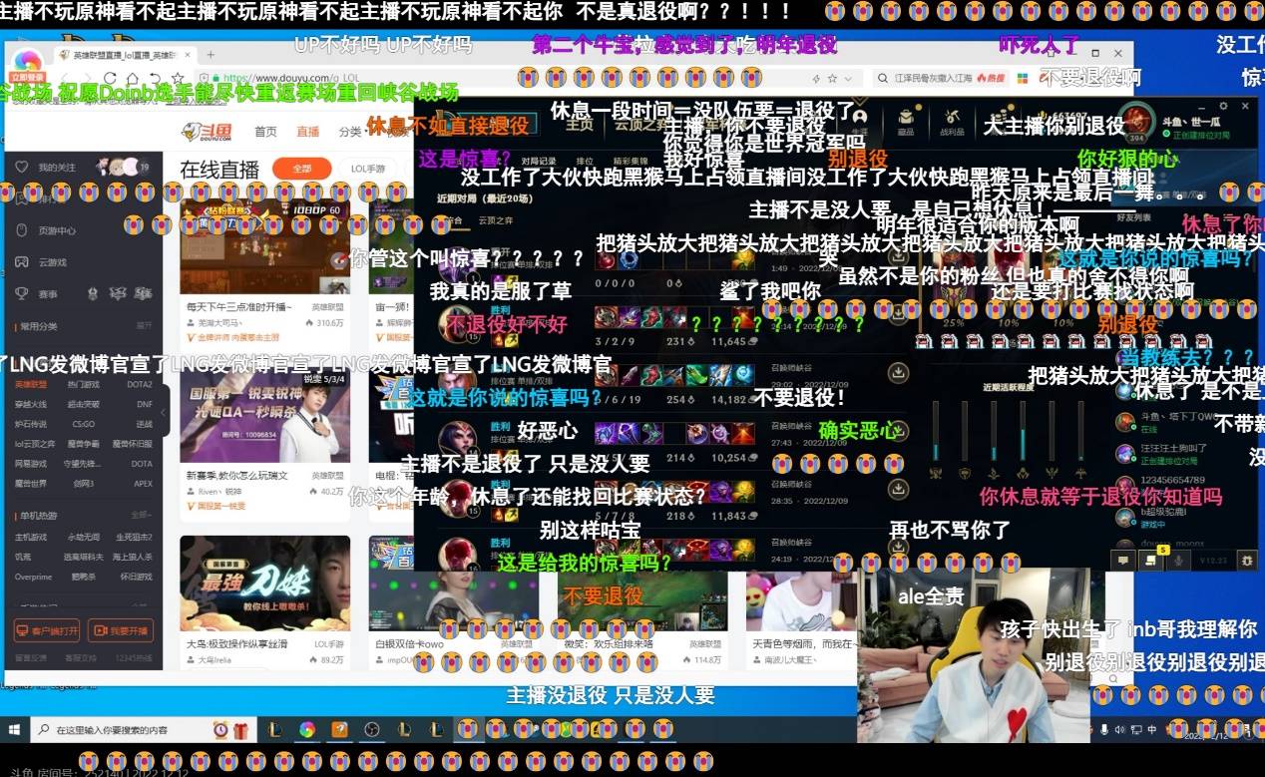Go to the 首页 navigation tab

point(265,132)
